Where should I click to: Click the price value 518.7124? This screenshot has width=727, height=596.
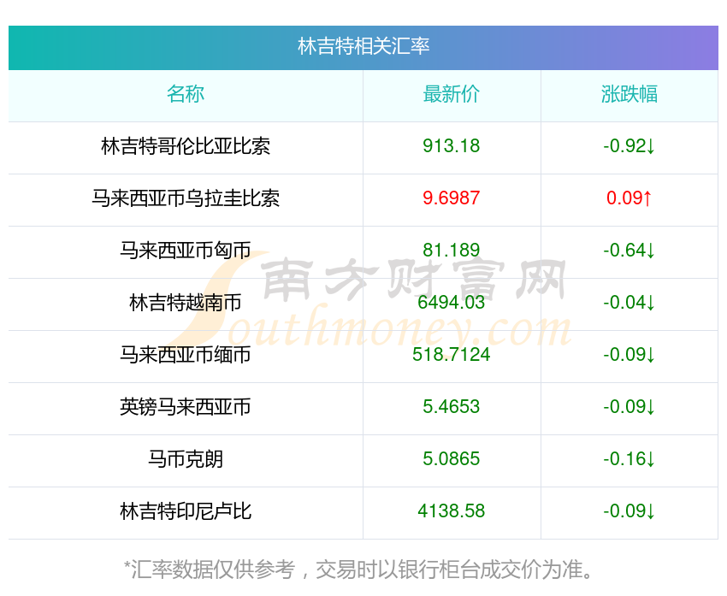451,355
